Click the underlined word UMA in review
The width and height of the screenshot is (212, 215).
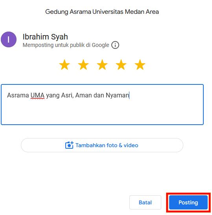pos(37,95)
